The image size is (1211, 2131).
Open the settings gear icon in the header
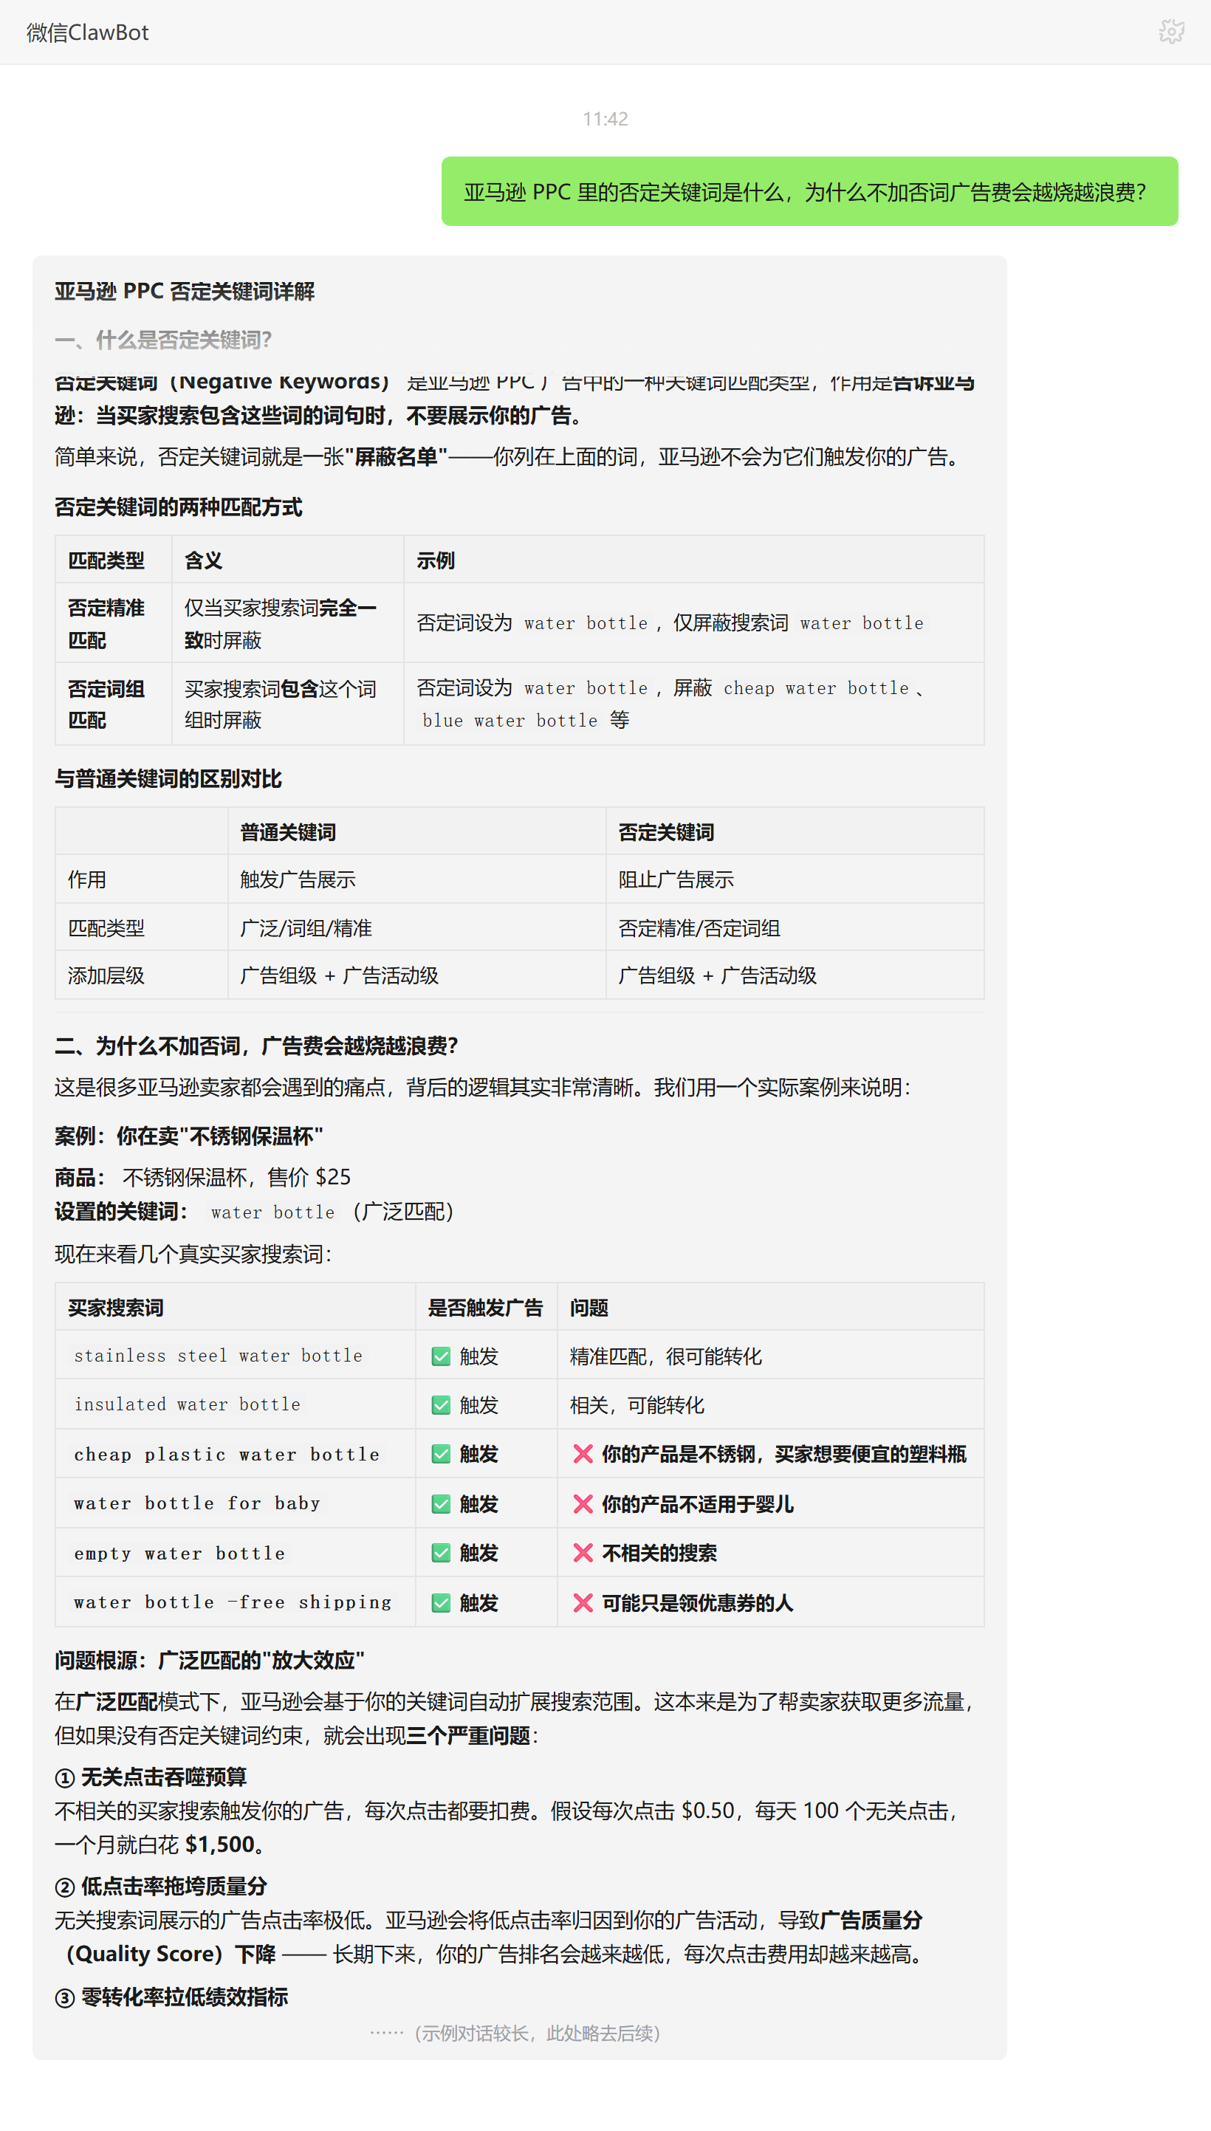click(1171, 32)
